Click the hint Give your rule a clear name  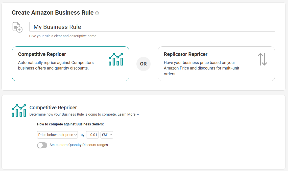pos(63,36)
